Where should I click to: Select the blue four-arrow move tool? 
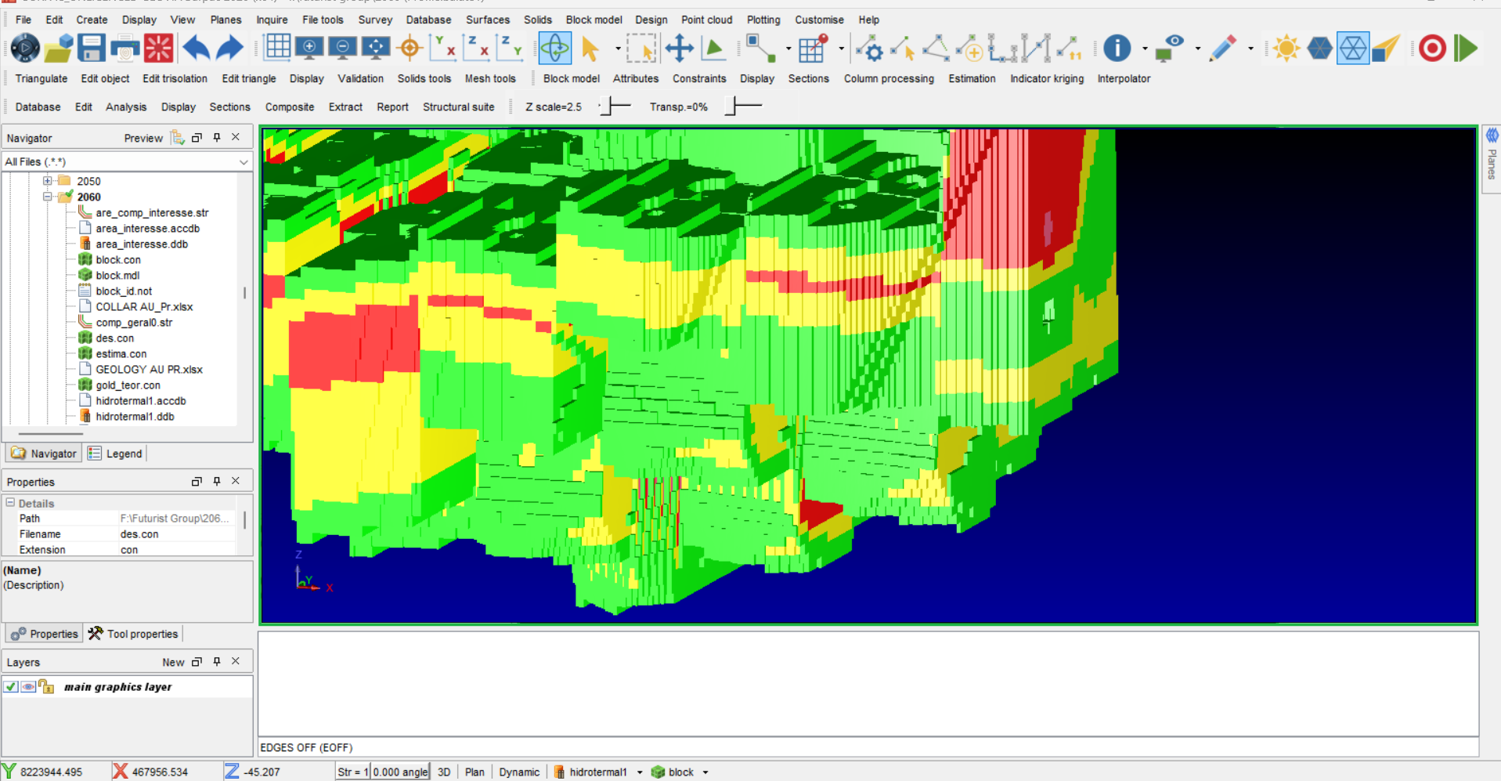coord(679,49)
